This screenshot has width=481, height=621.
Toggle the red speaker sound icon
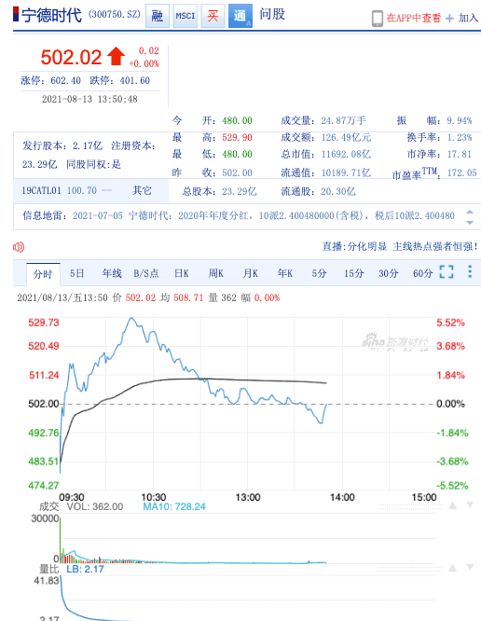(x=19, y=247)
